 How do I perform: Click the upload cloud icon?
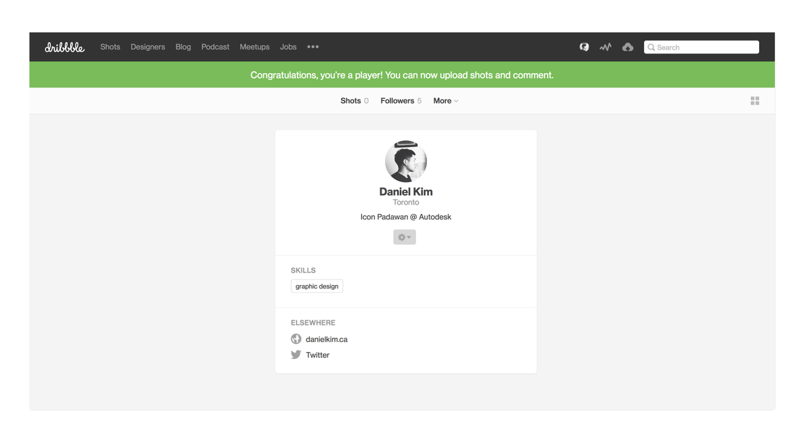[x=628, y=47]
